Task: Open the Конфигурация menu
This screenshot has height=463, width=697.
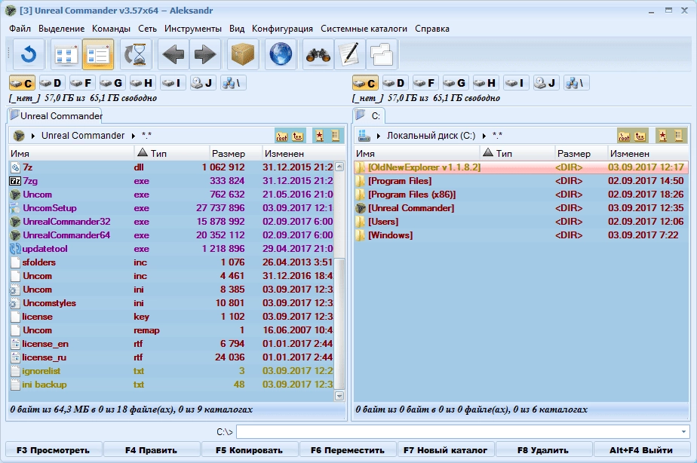Action: (x=282, y=29)
